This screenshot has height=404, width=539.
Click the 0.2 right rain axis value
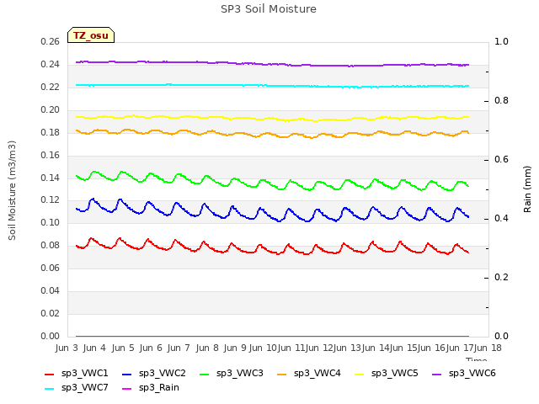point(501,277)
